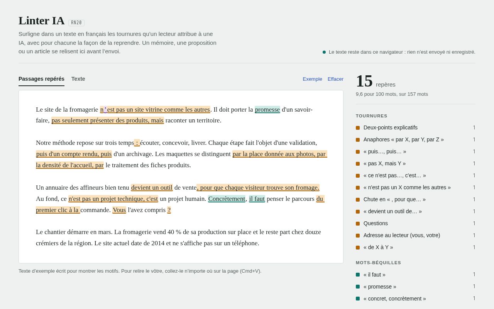Click the "9,6 pour 100 mots, sur 157 mots" stat
The width and height of the screenshot is (494, 309).
(x=392, y=94)
